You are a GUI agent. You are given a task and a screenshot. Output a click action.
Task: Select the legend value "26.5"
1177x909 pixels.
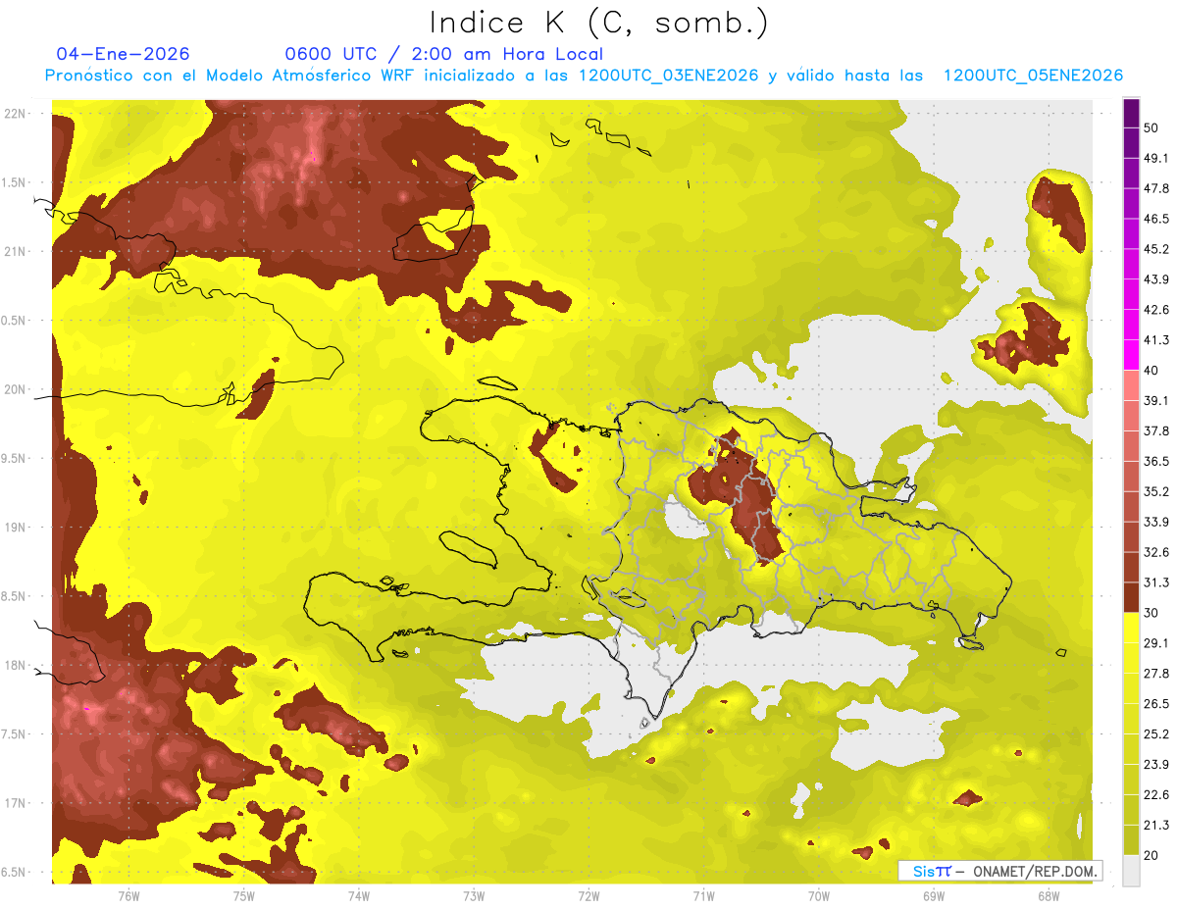point(1155,704)
